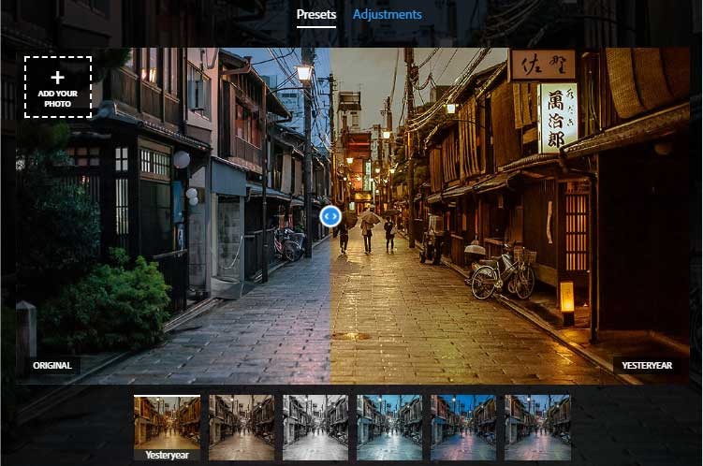
Task: Click the plus icon in the upload box
Action: 58,77
